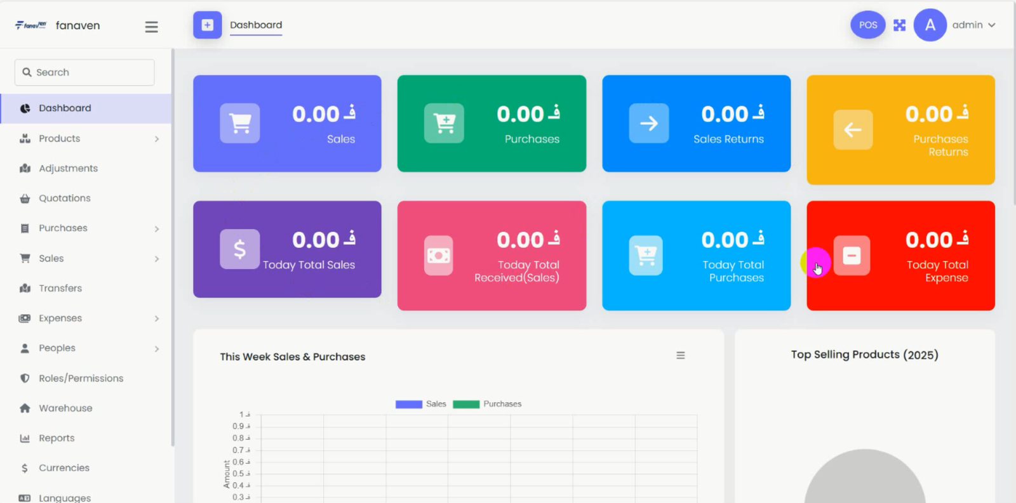
Task: Open the POS button in header
Action: [x=867, y=25]
